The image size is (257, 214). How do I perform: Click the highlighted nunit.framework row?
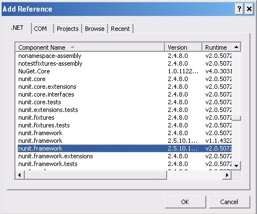tap(125, 148)
